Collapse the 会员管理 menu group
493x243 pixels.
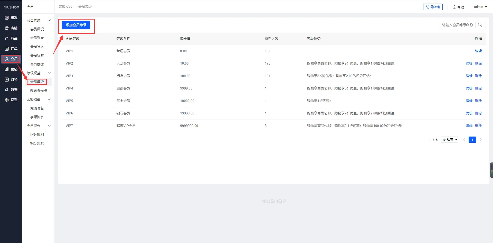[x=49, y=20]
